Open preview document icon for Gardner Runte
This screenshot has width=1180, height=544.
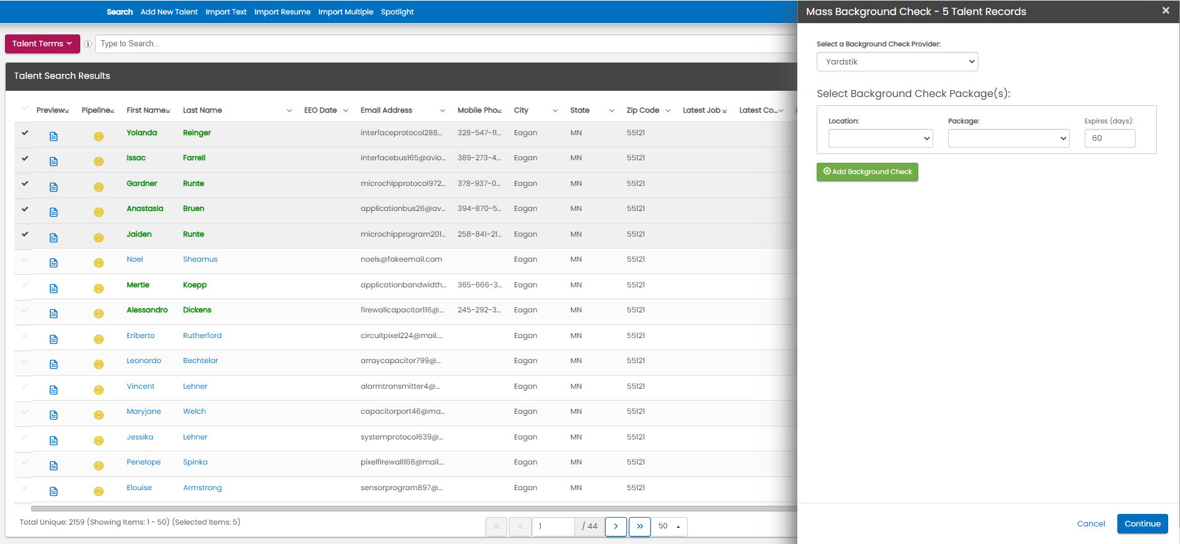click(54, 187)
